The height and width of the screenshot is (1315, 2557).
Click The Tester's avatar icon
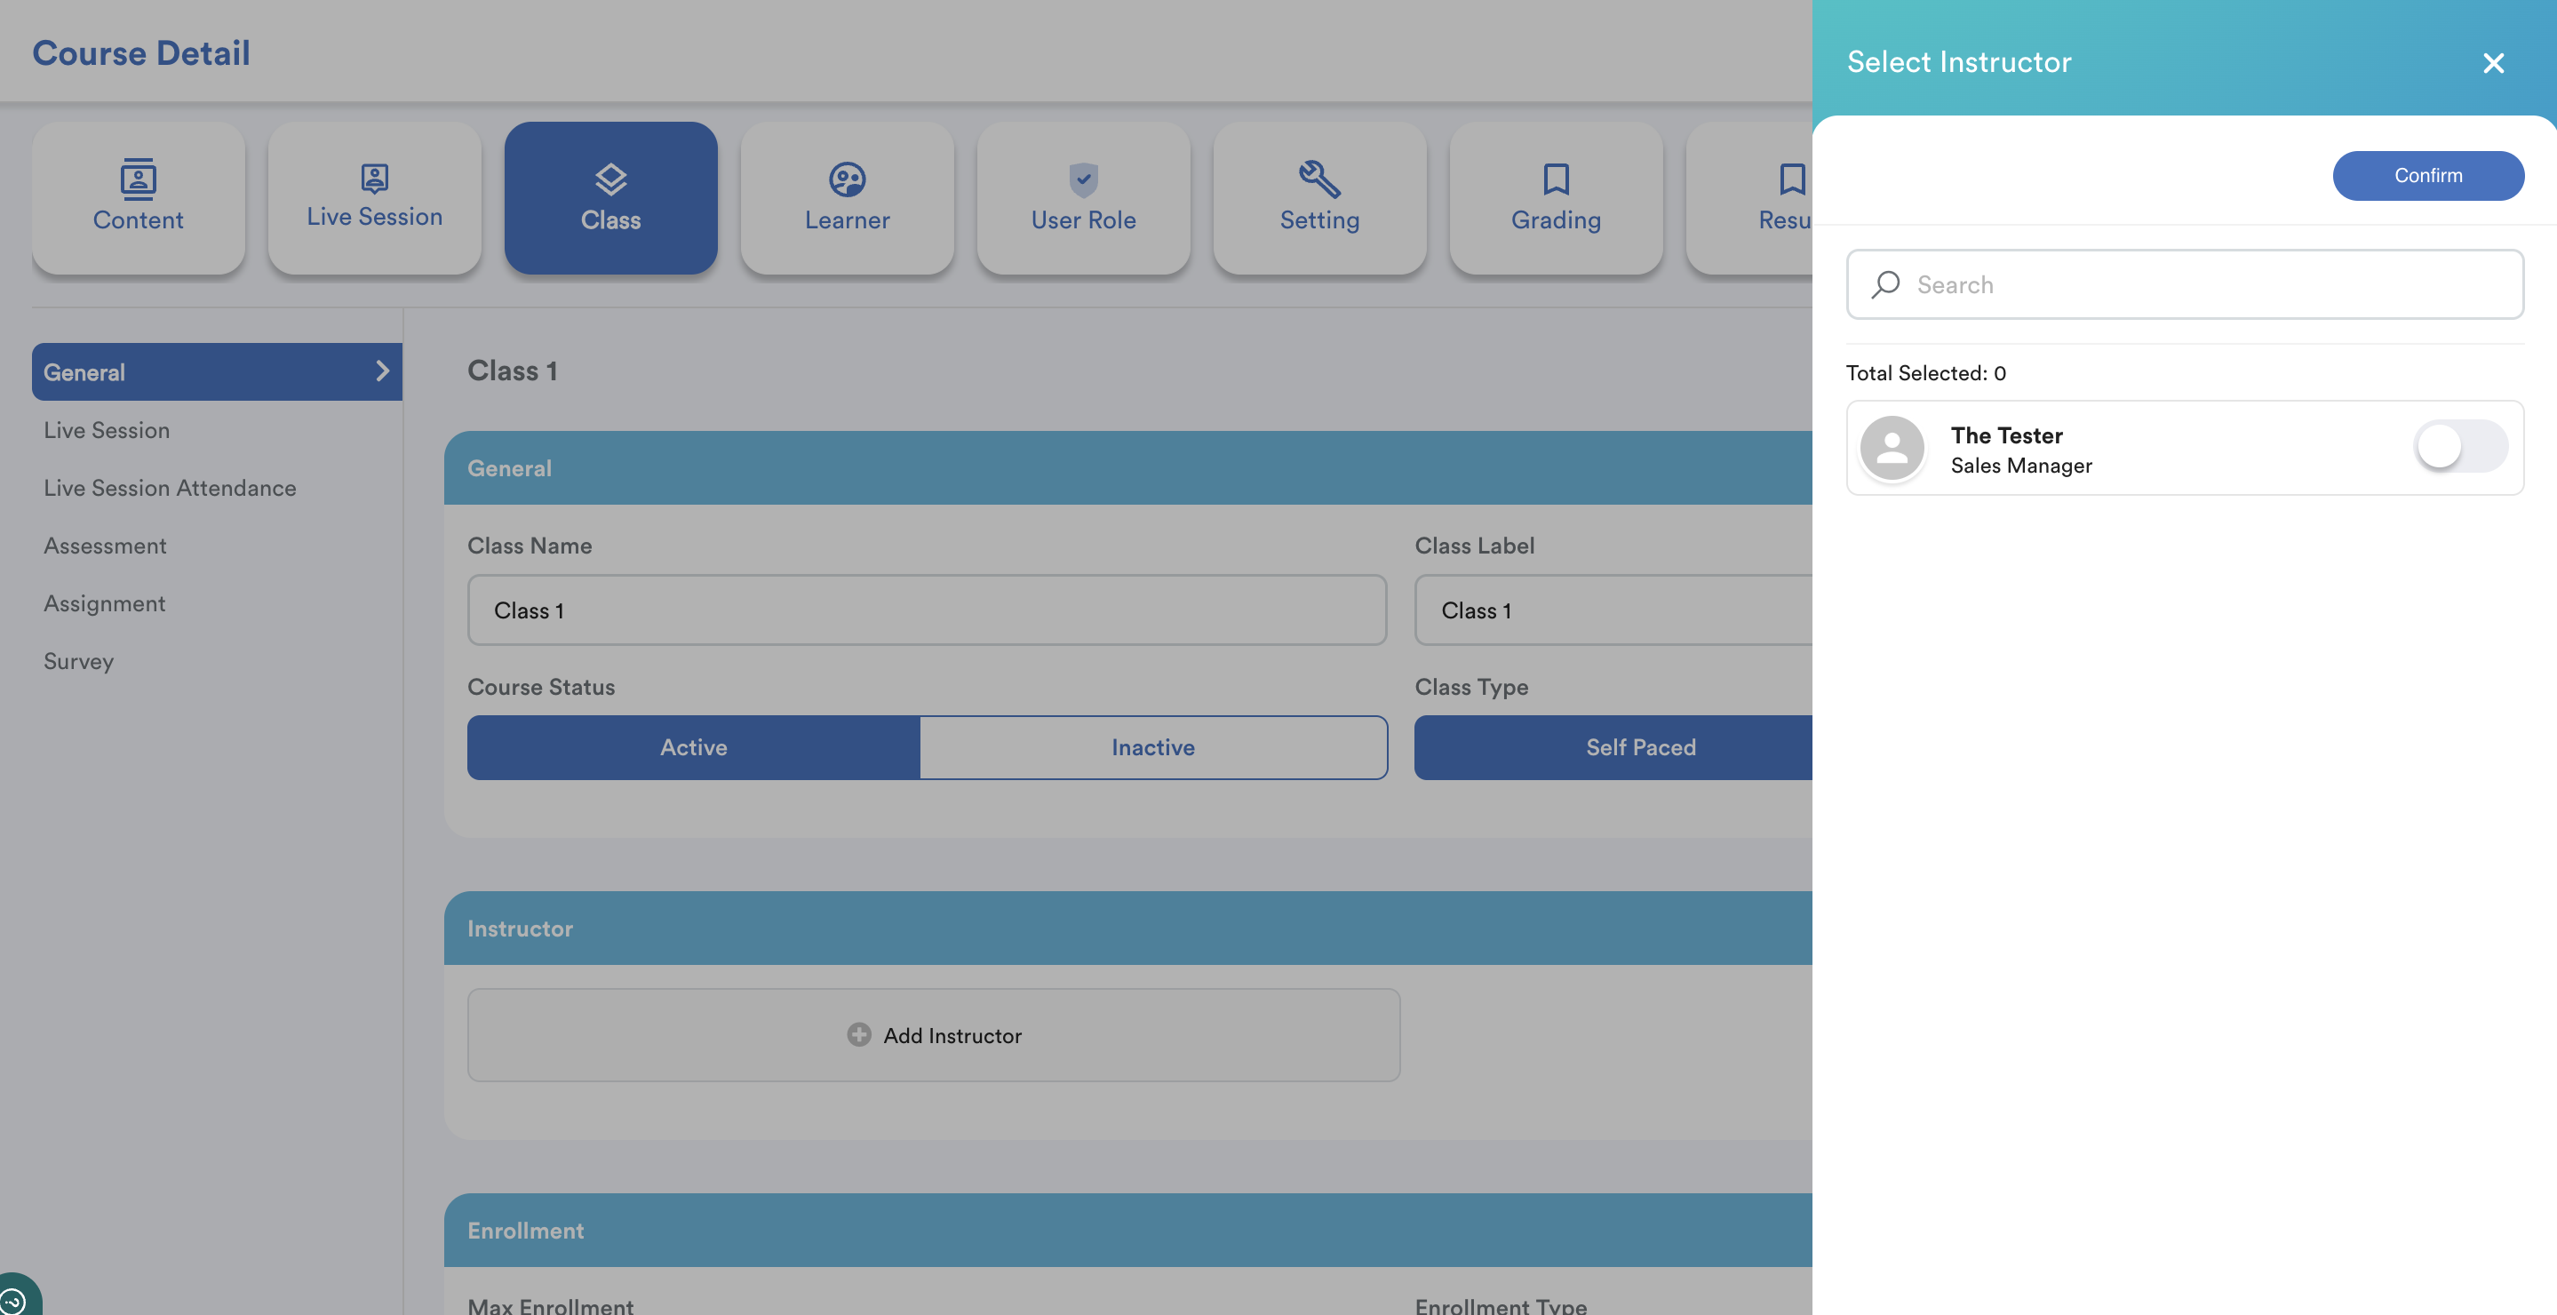click(1892, 449)
